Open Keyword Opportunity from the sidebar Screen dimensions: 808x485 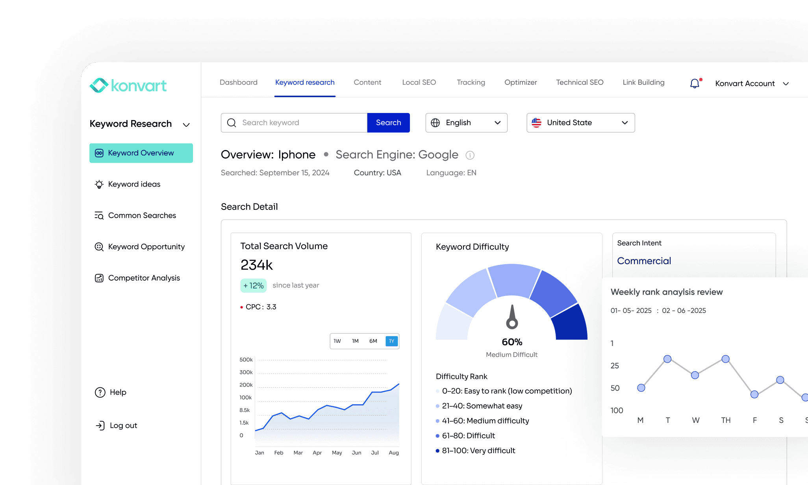tap(146, 246)
